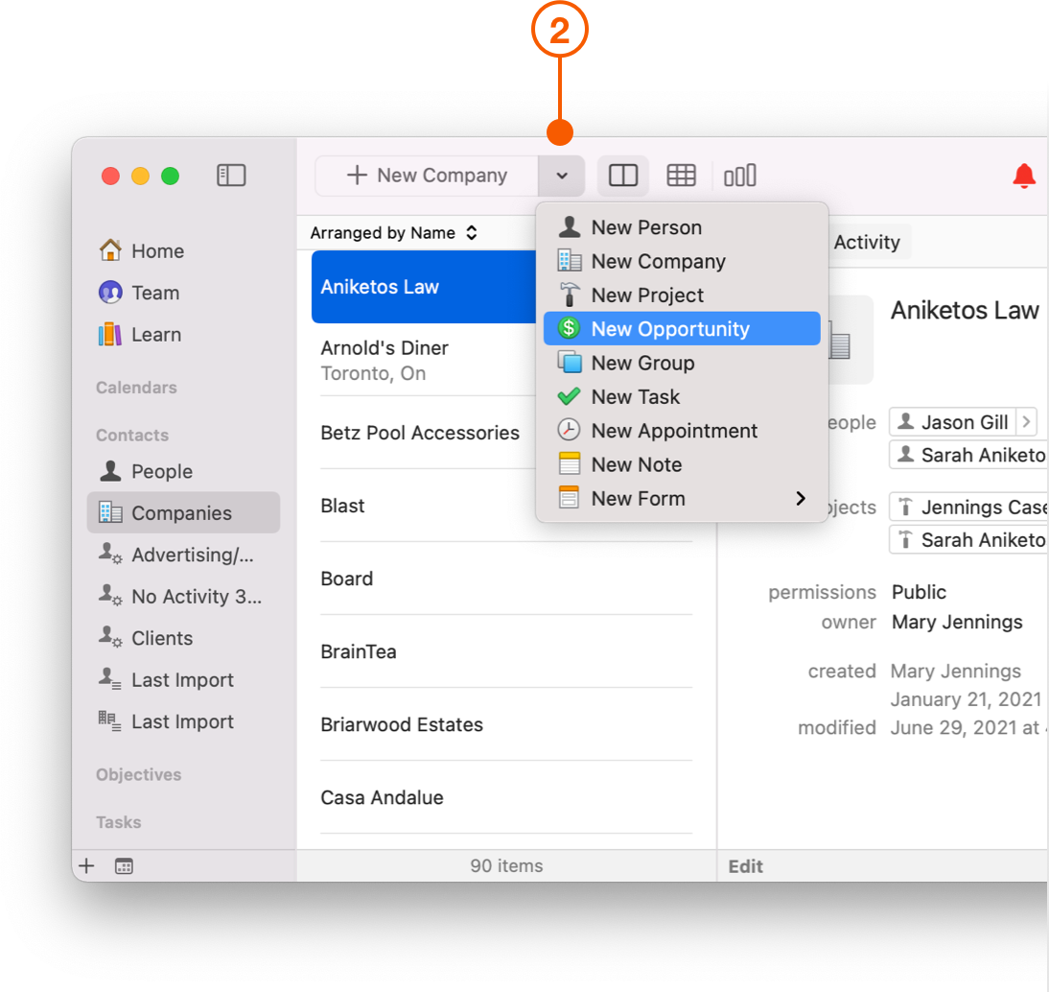This screenshot has width=1049, height=992.
Task: Select Blast in company list
Action: coord(505,506)
